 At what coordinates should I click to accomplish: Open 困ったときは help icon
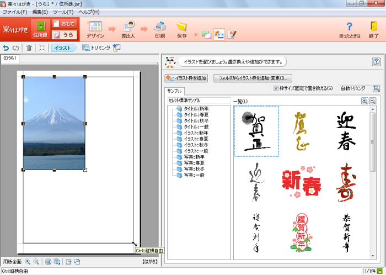pyautogui.click(x=349, y=28)
